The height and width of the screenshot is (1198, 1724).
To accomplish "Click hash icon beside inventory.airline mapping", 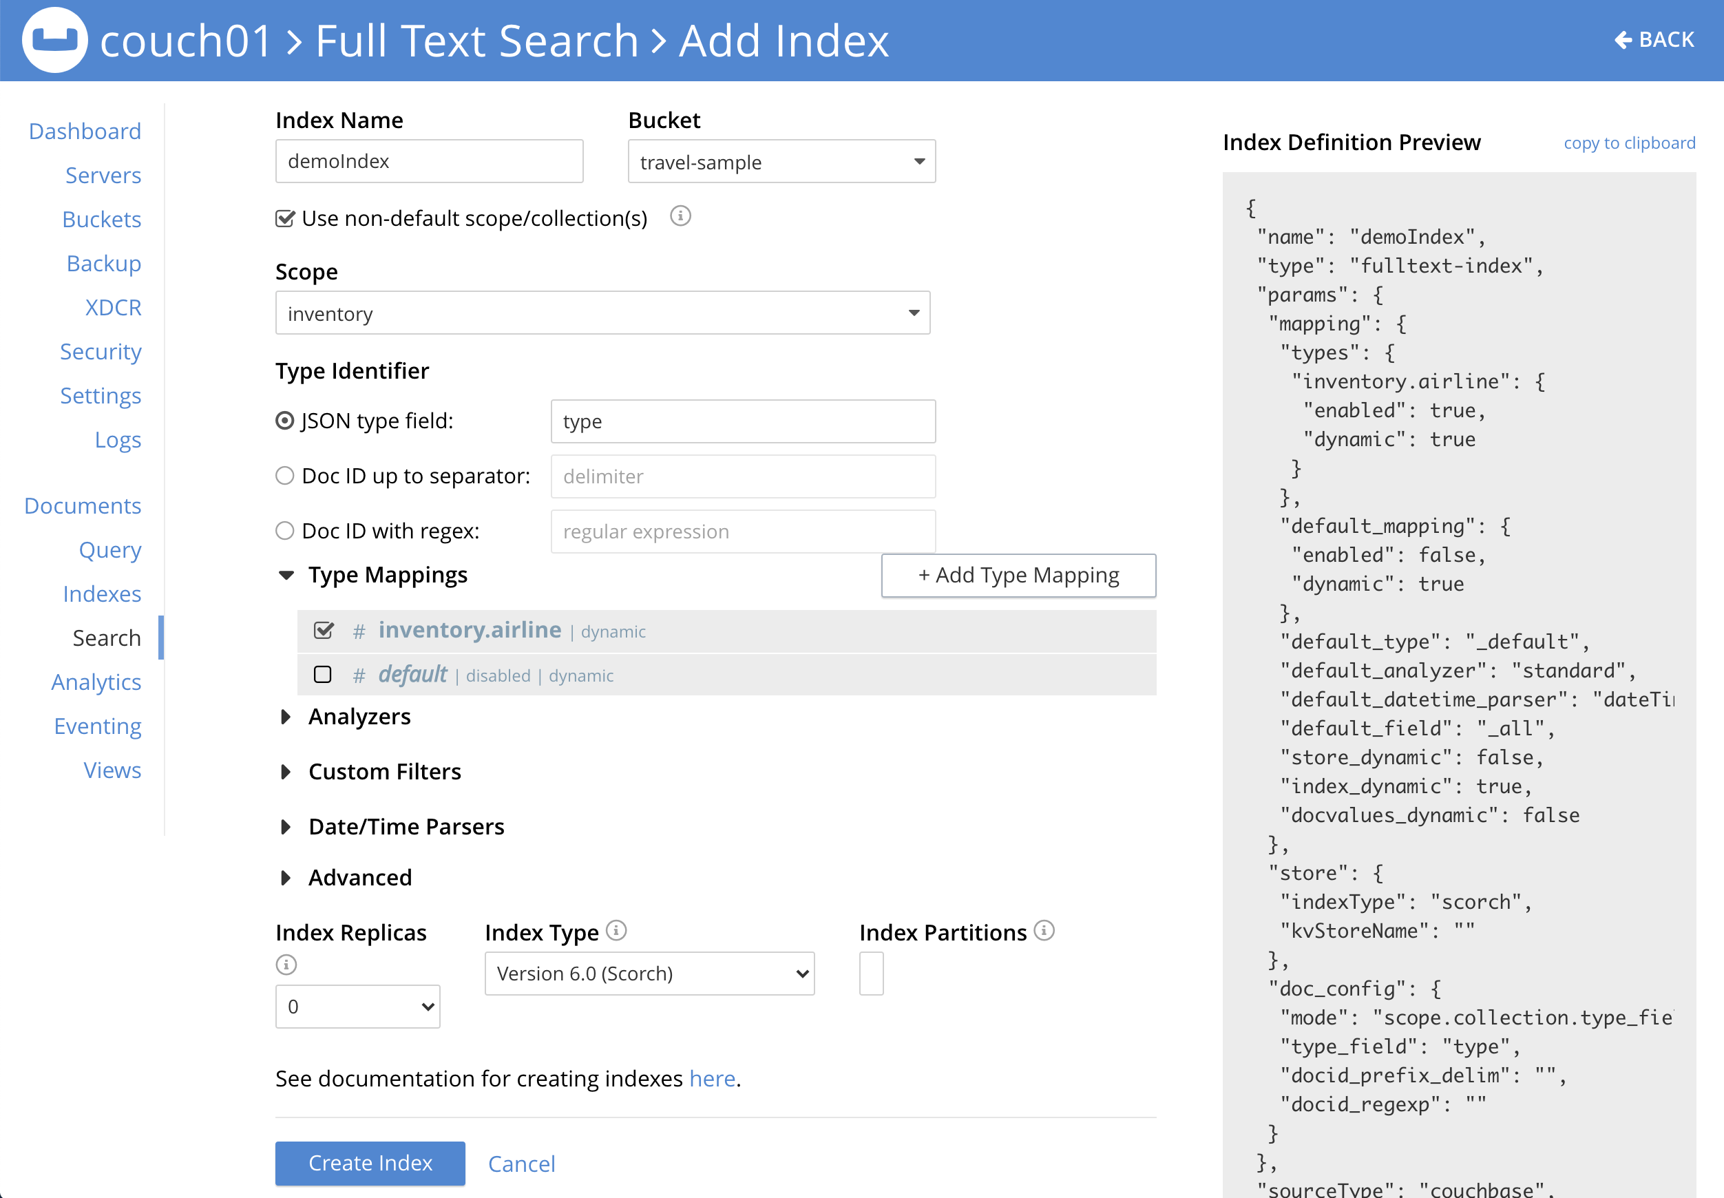I will tap(359, 631).
